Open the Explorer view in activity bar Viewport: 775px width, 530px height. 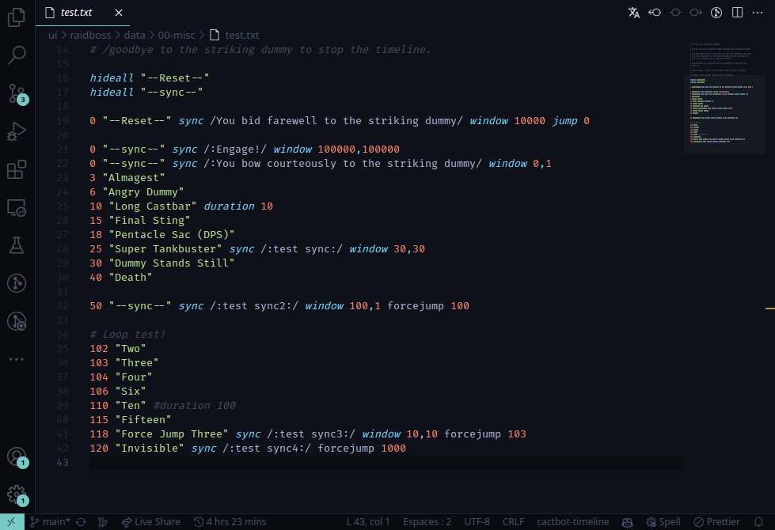17,17
